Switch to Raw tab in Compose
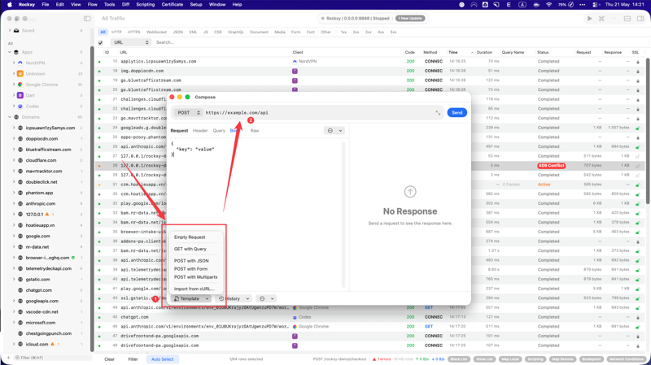 coord(255,131)
